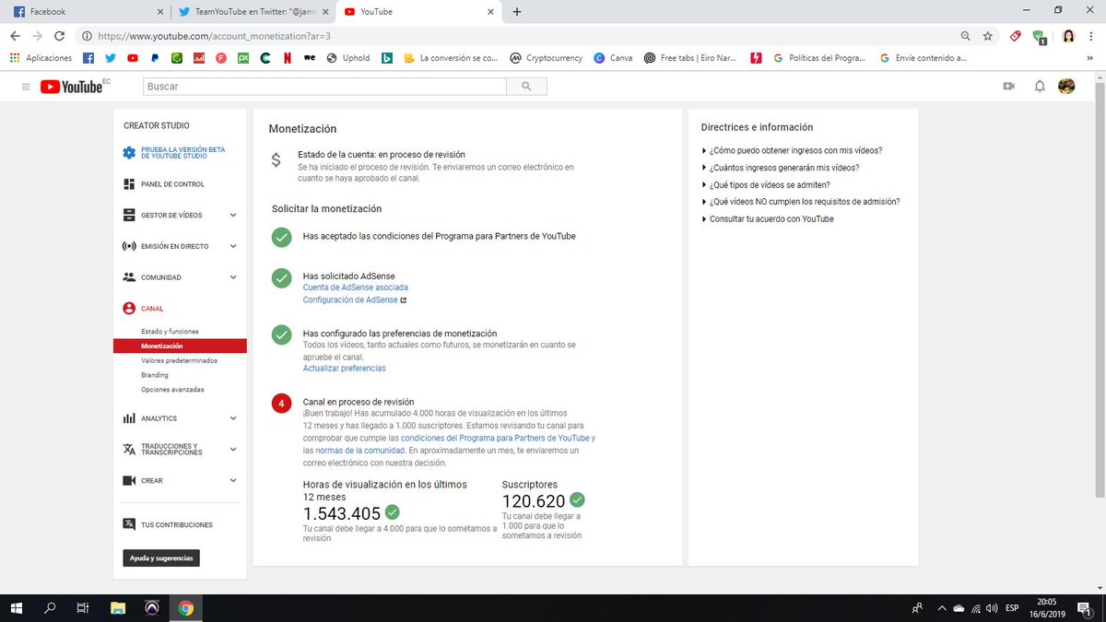The width and height of the screenshot is (1106, 622).
Task: Open Configuración de AdSense link
Action: pyautogui.click(x=350, y=300)
